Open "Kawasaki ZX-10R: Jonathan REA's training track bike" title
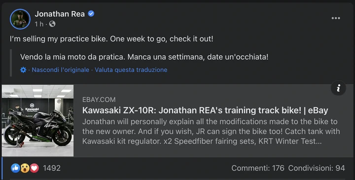This screenshot has width=355, height=180. click(x=205, y=110)
